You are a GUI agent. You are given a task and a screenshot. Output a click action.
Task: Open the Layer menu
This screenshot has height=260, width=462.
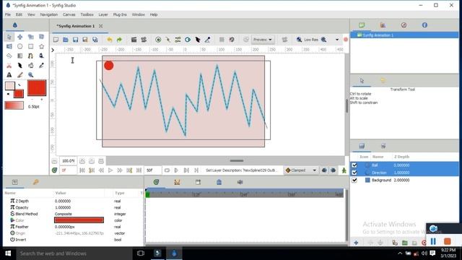point(103,14)
